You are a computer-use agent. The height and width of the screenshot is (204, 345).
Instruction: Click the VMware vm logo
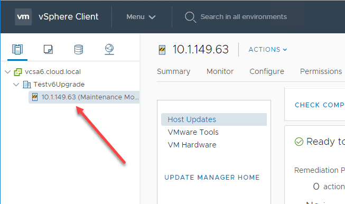pos(23,17)
